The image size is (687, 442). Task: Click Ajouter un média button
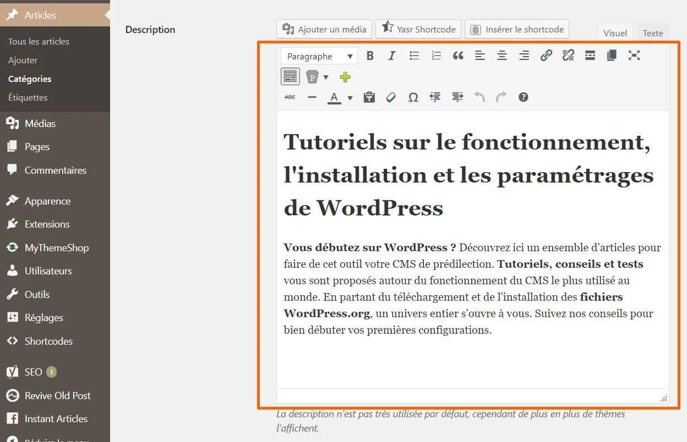324,29
